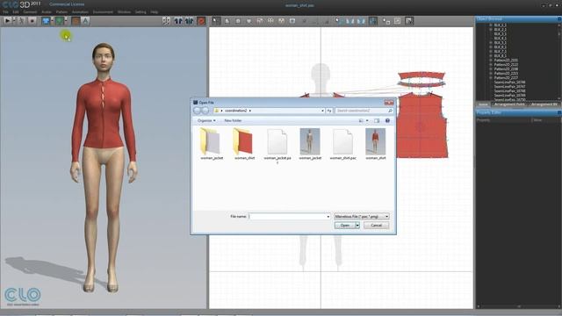Viewport: 562px width, 316px height.
Task: Select the woman_jacket.pac file
Action: click(277, 147)
